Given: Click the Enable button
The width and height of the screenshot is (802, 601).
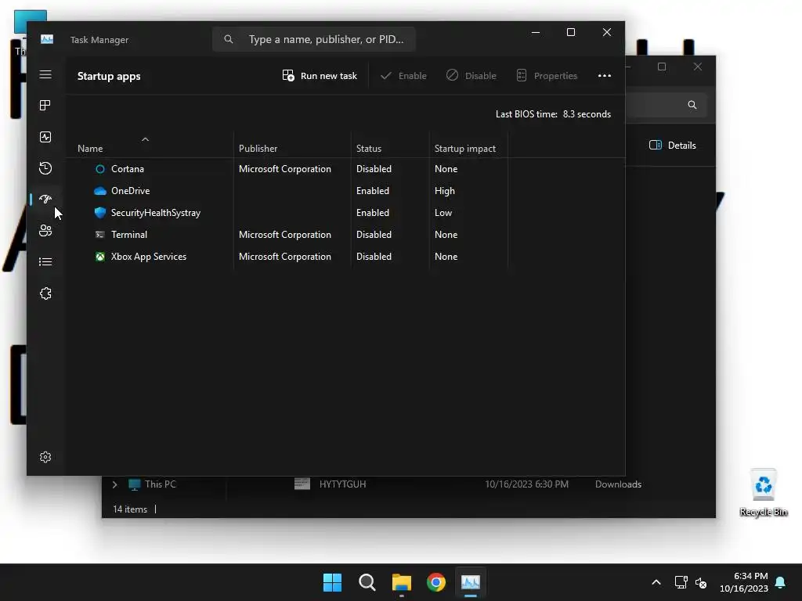Looking at the screenshot, I should [403, 76].
